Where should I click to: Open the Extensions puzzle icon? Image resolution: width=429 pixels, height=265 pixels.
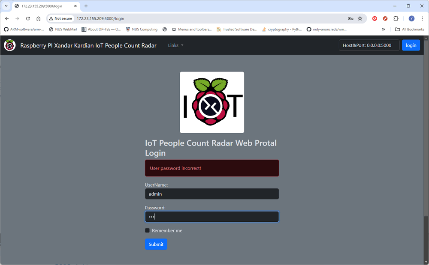point(396,18)
